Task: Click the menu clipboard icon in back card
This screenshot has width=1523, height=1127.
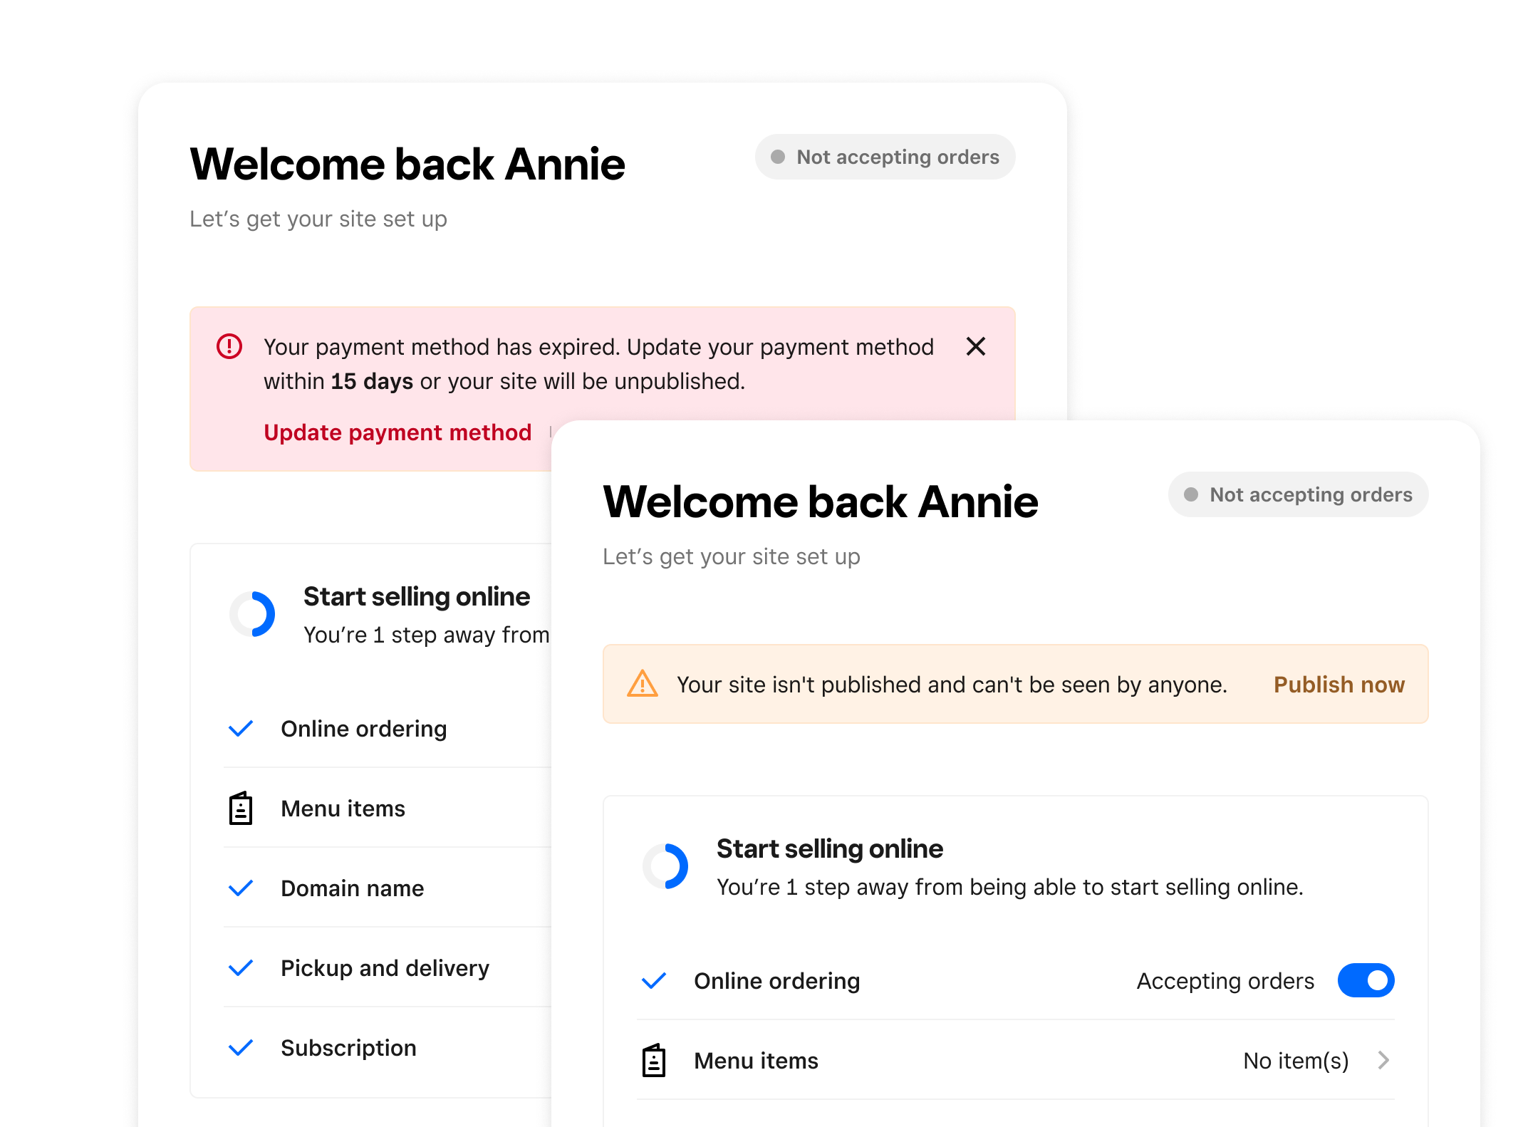Action: click(241, 809)
